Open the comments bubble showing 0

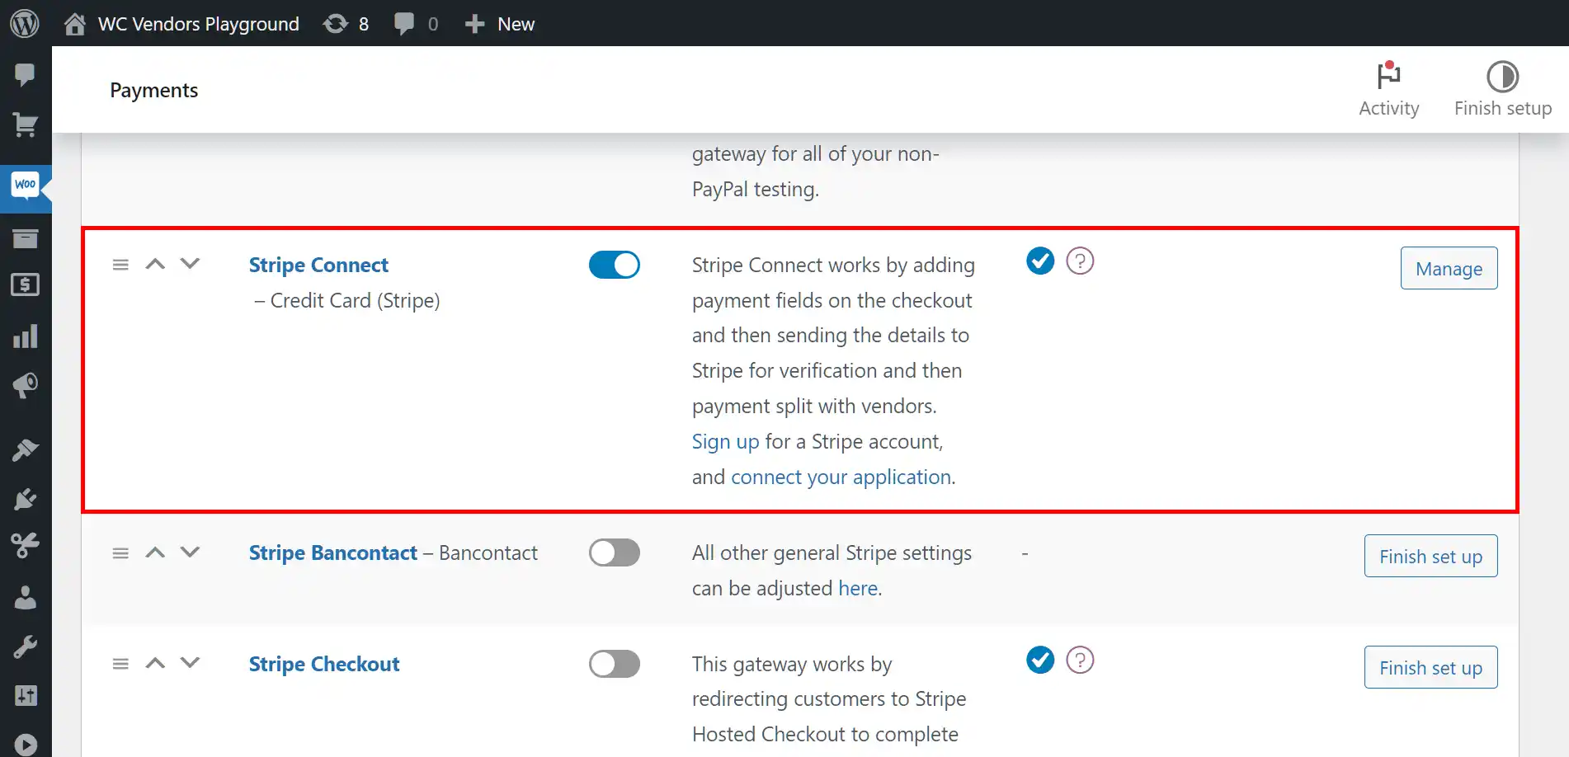click(x=416, y=24)
